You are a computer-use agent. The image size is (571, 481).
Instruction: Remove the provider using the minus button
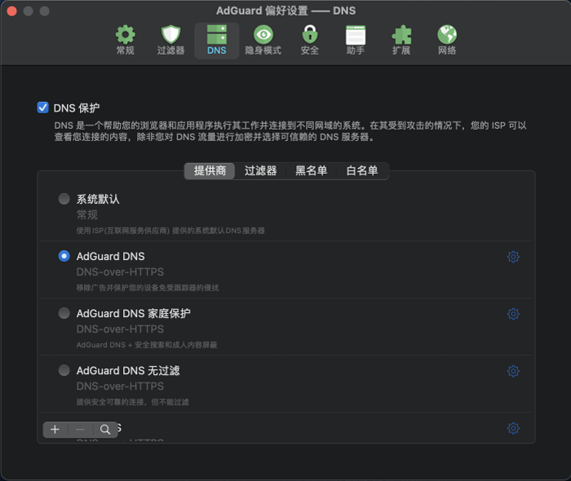[x=80, y=430]
